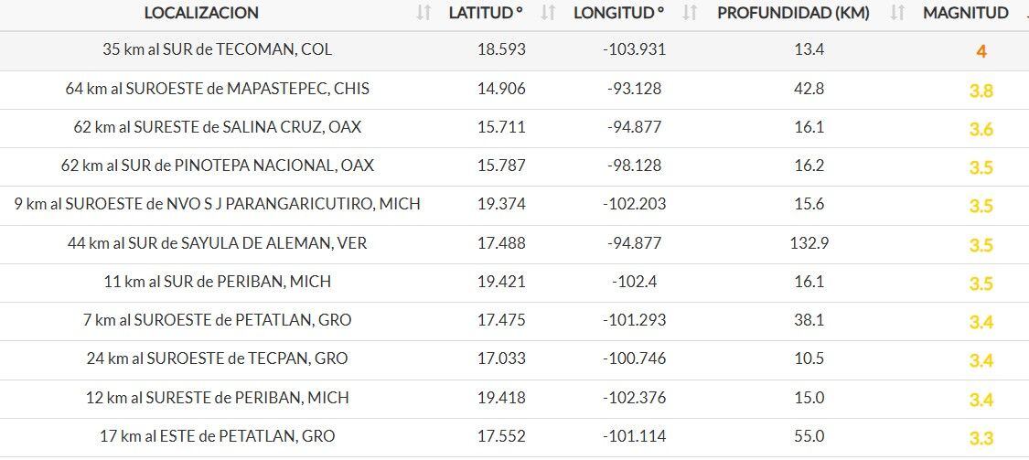The image size is (1029, 460).
Task: Open the SALINA CRUZ, OAX location row
Action: coord(217,127)
